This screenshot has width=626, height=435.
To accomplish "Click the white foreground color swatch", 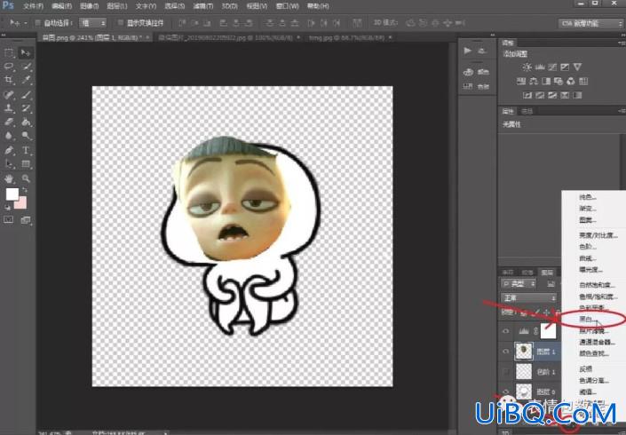I will click(x=12, y=194).
